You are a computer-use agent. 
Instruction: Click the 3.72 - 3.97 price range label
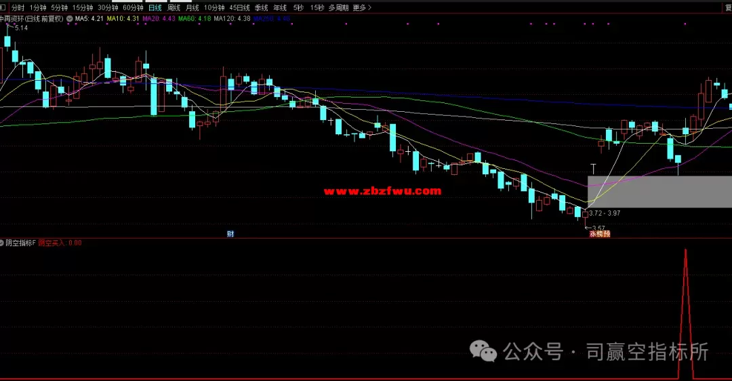coord(605,213)
